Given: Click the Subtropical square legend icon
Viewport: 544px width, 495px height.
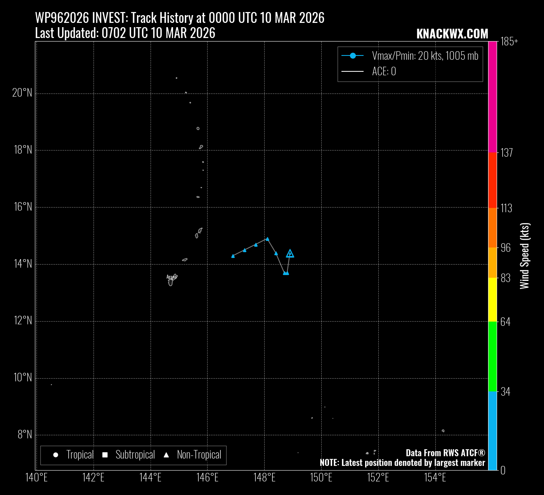Looking at the screenshot, I should pyautogui.click(x=105, y=455).
